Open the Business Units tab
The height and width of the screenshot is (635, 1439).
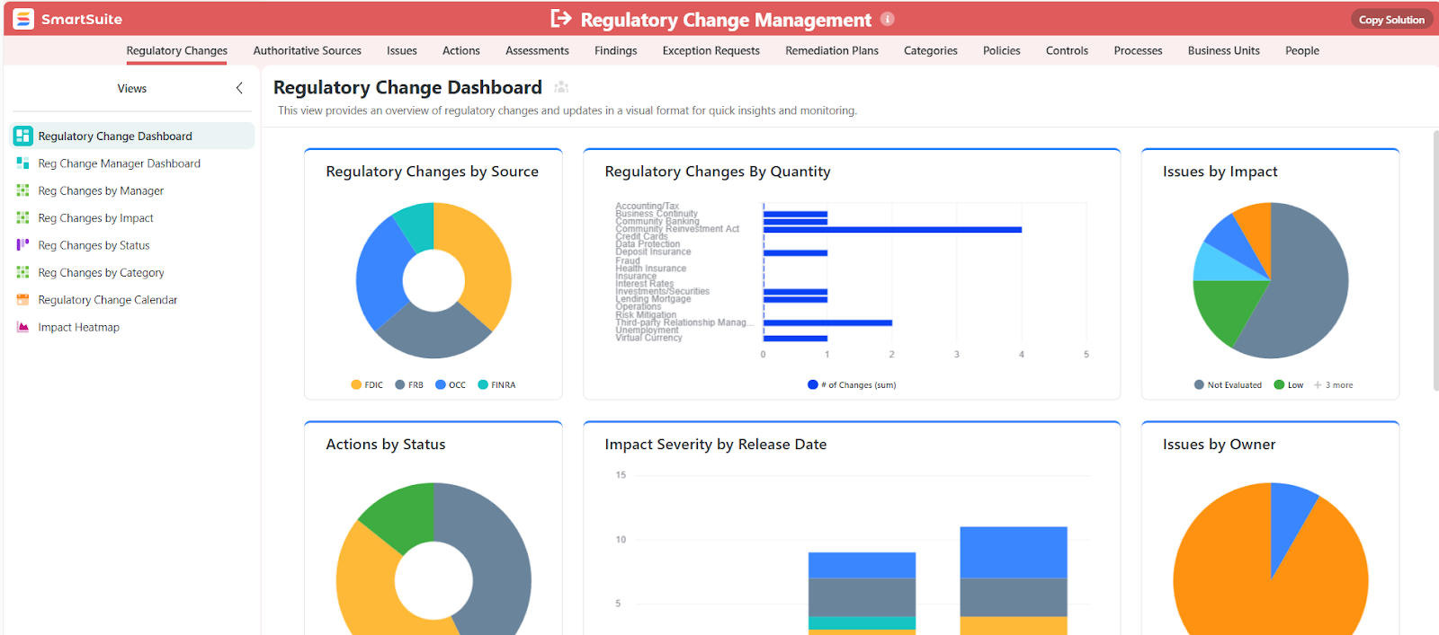pos(1223,50)
